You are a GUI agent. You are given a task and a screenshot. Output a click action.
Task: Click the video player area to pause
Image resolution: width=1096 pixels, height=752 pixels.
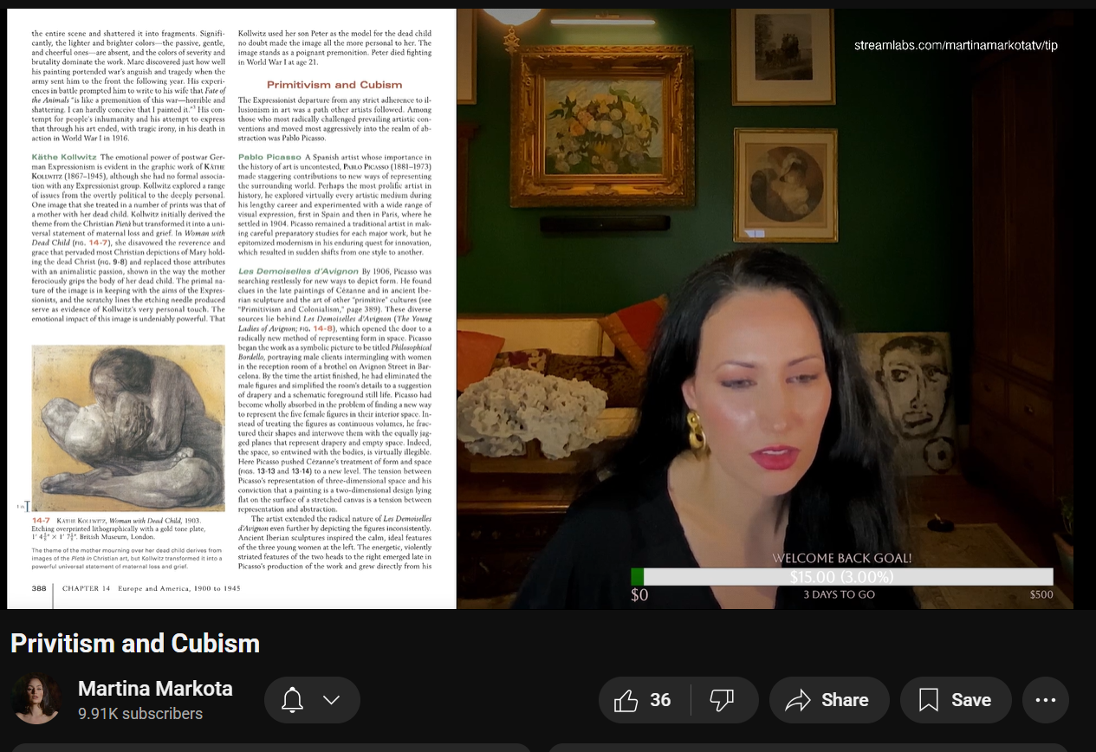tap(548, 308)
